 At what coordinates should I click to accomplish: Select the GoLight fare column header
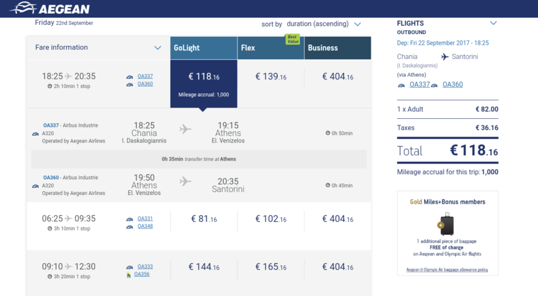point(203,48)
